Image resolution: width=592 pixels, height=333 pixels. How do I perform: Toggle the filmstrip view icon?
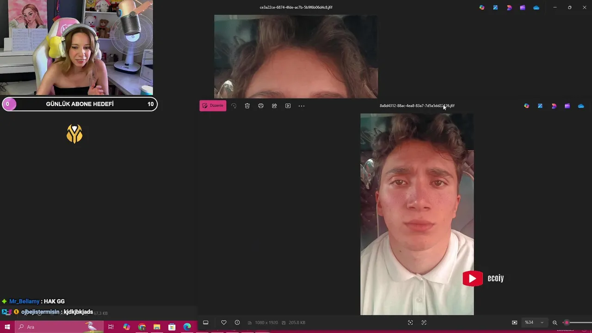[206, 322]
